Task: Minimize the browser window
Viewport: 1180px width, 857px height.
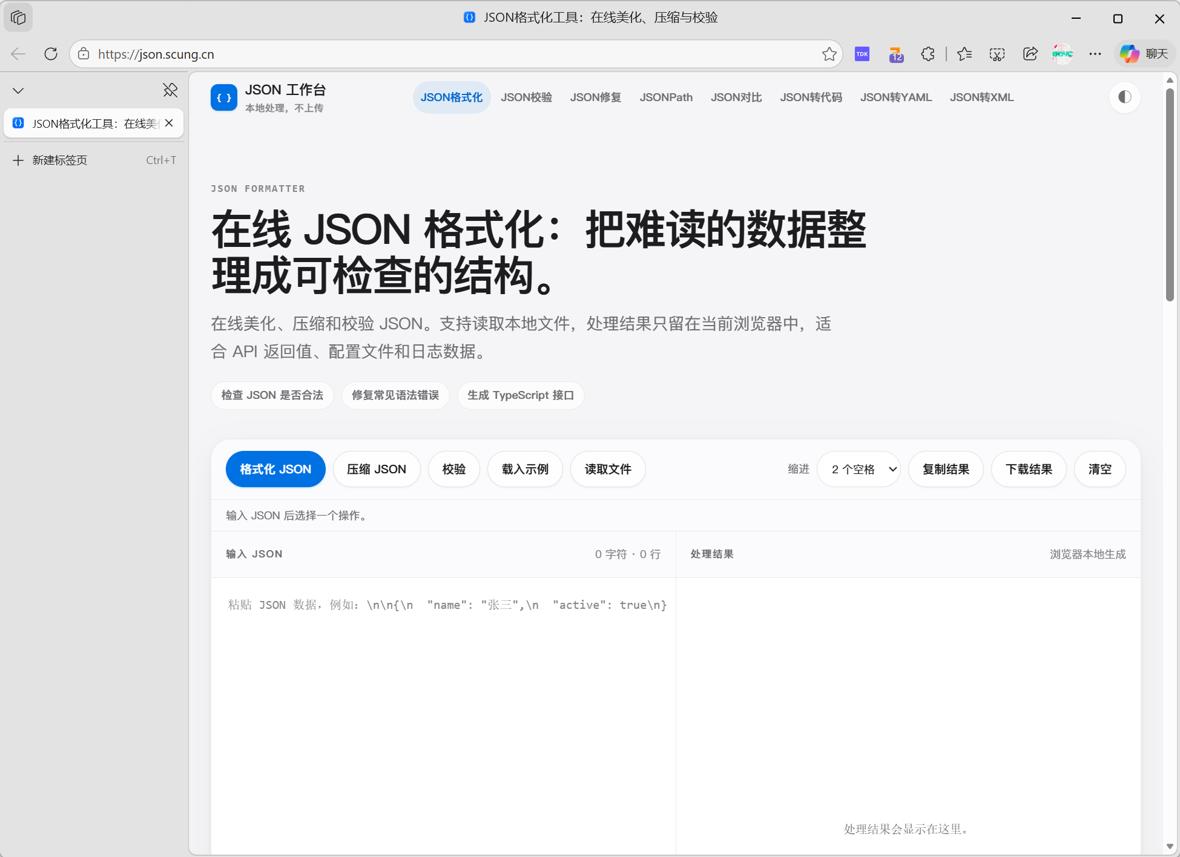Action: 1076,18
